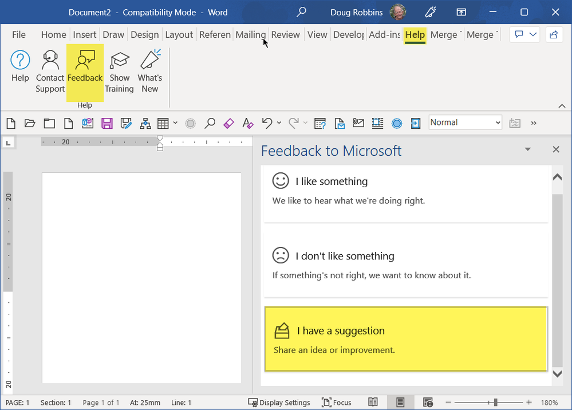This screenshot has height=410, width=572.
Task: Click Display Settings in status bar
Action: [x=279, y=403]
